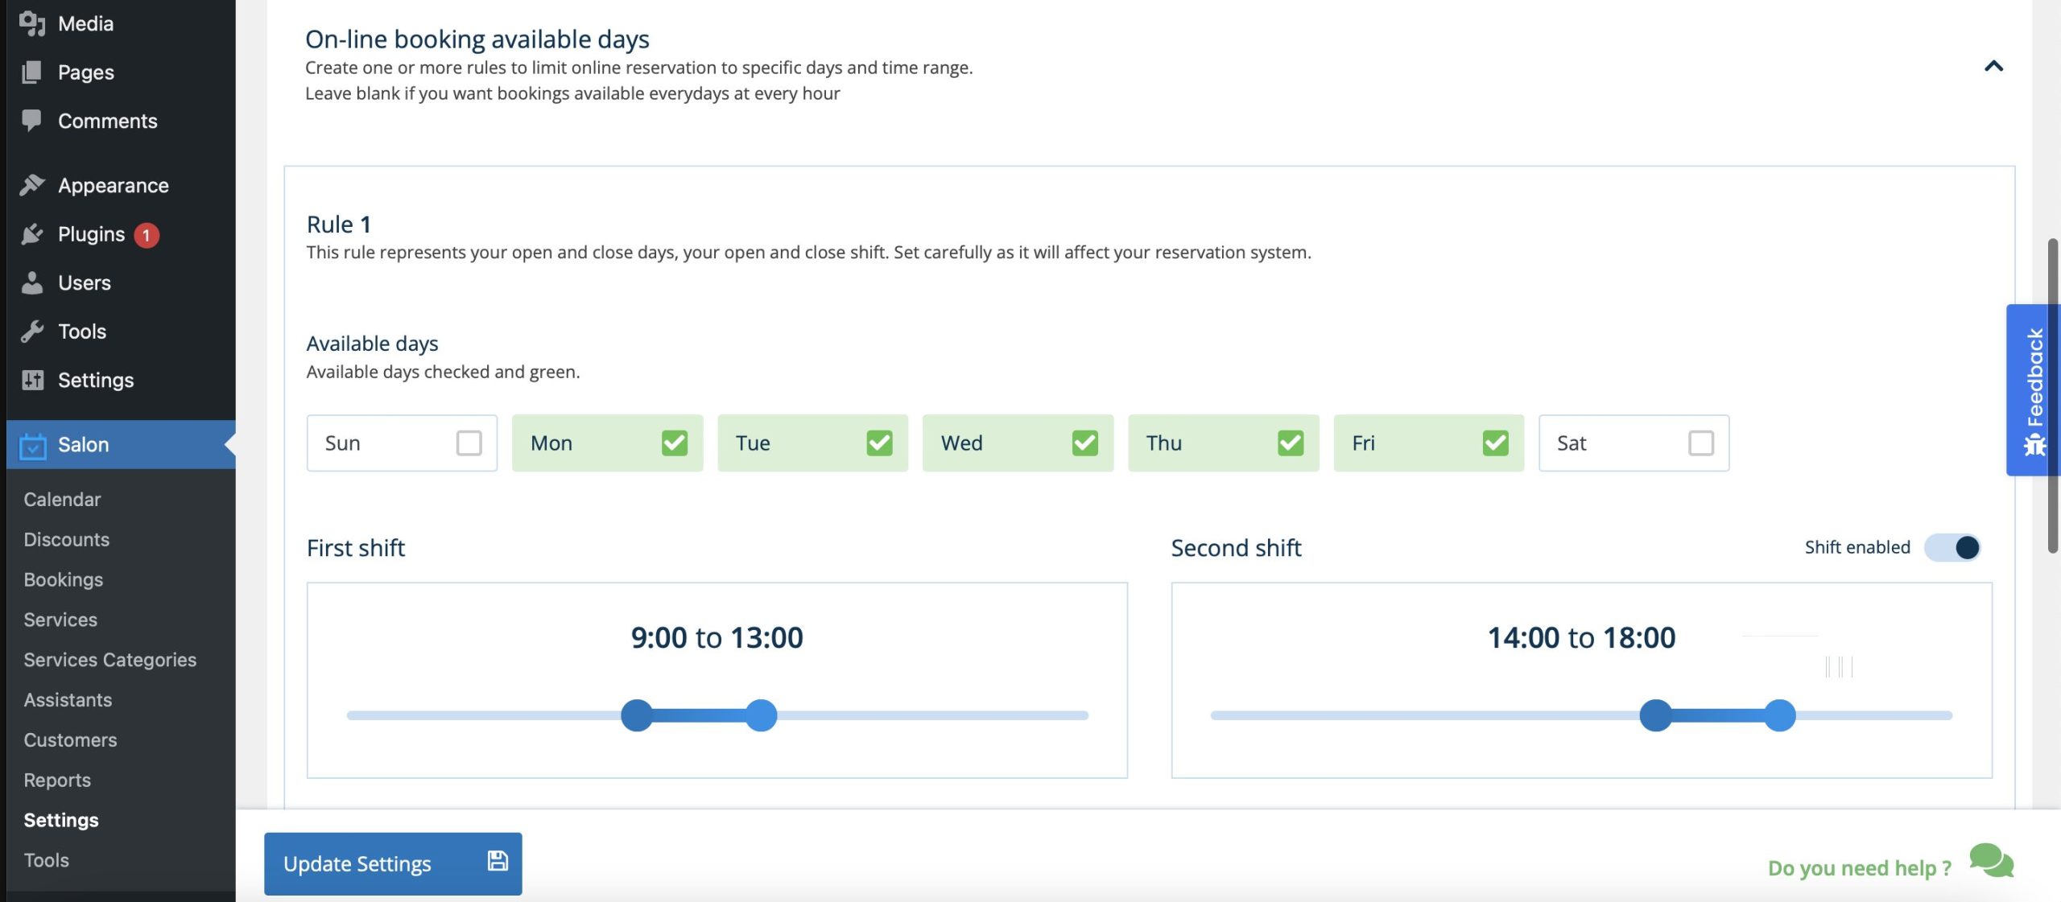Click the green chat bubbles help icon
Viewport: 2061px width, 902px height.
click(1991, 862)
